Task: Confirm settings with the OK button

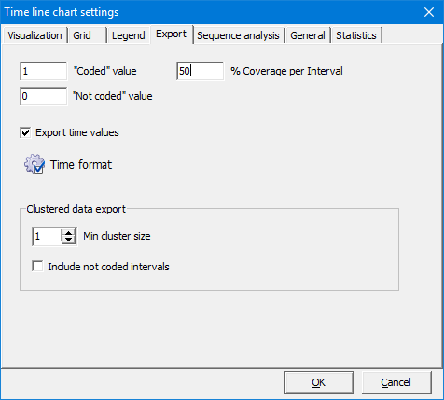Action: (319, 382)
